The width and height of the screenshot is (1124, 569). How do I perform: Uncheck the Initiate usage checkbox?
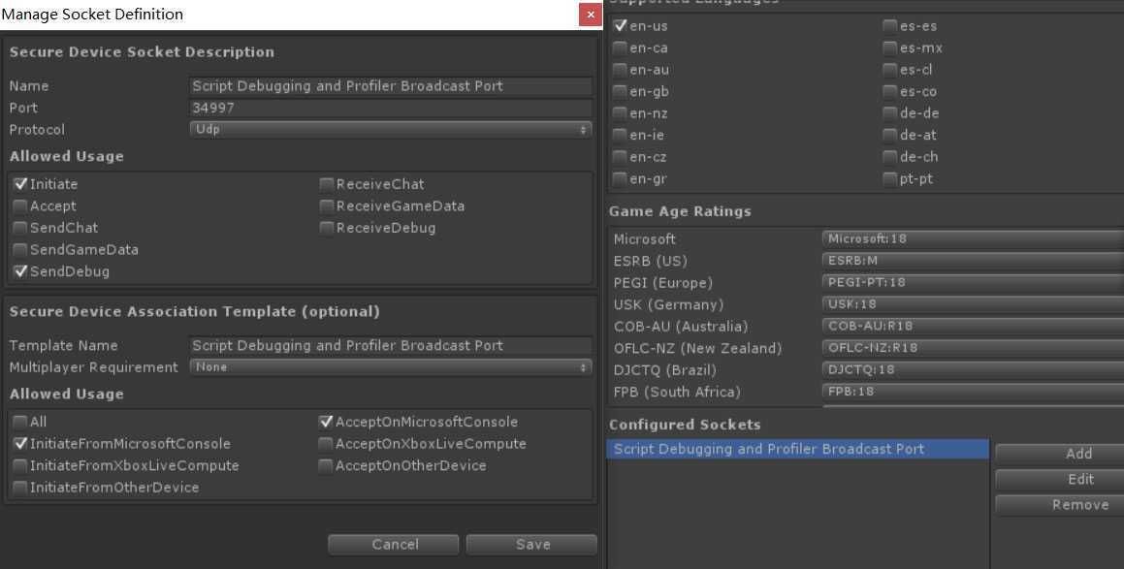(20, 184)
